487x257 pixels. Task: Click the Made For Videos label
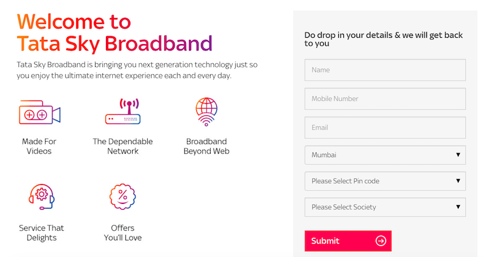click(39, 146)
